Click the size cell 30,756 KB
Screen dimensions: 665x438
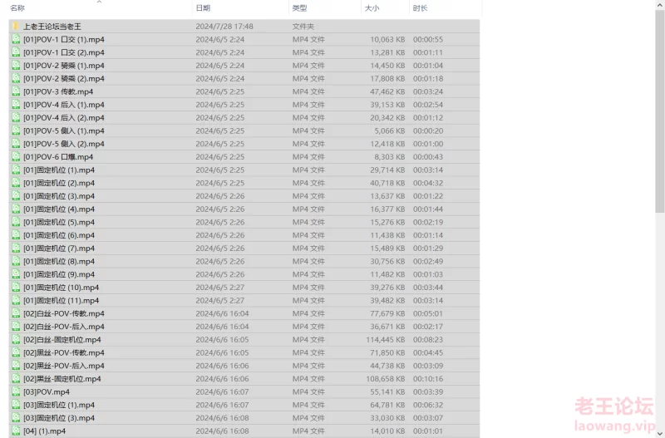coord(387,261)
